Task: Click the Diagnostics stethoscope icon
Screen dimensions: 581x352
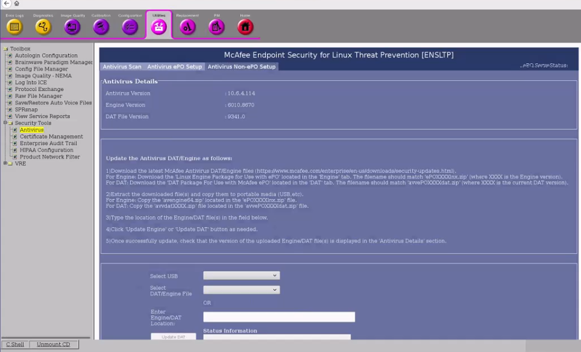Action: coord(43,27)
